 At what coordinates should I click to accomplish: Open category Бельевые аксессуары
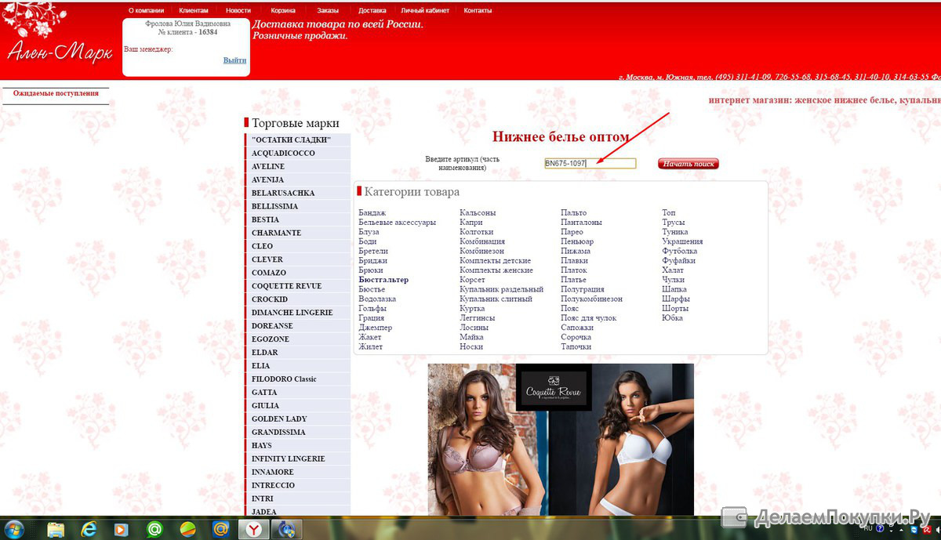tap(397, 223)
